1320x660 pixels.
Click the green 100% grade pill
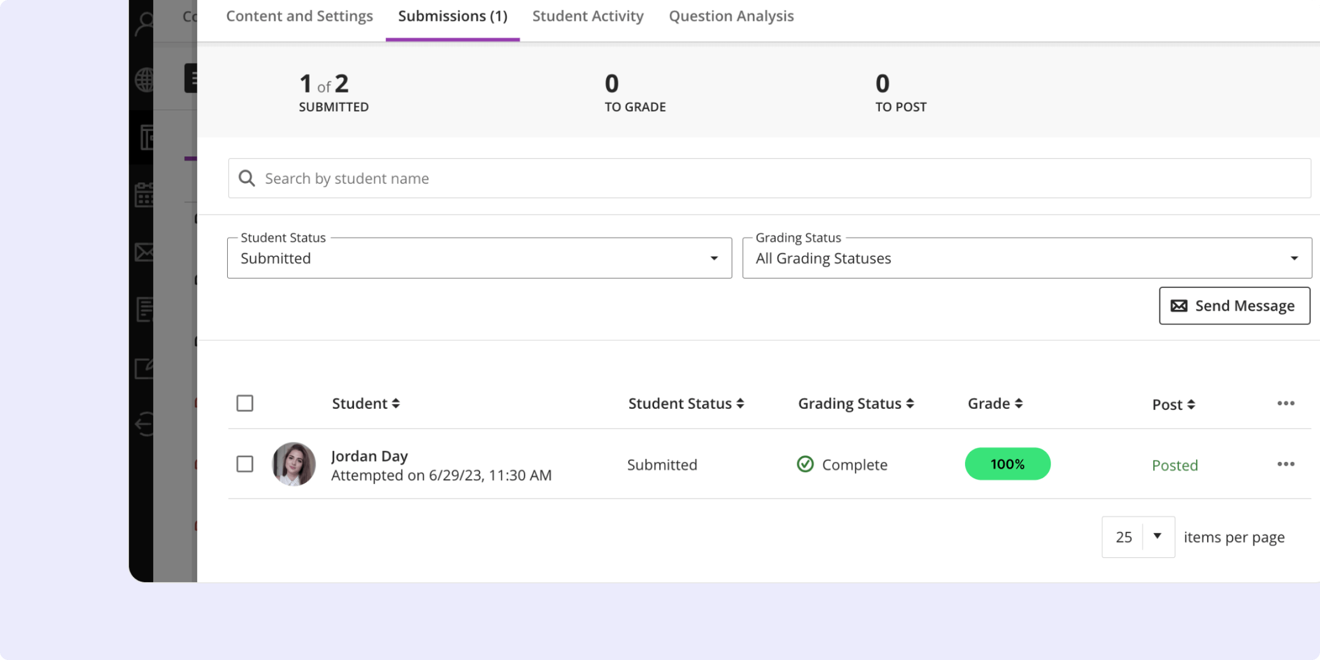[1007, 464]
